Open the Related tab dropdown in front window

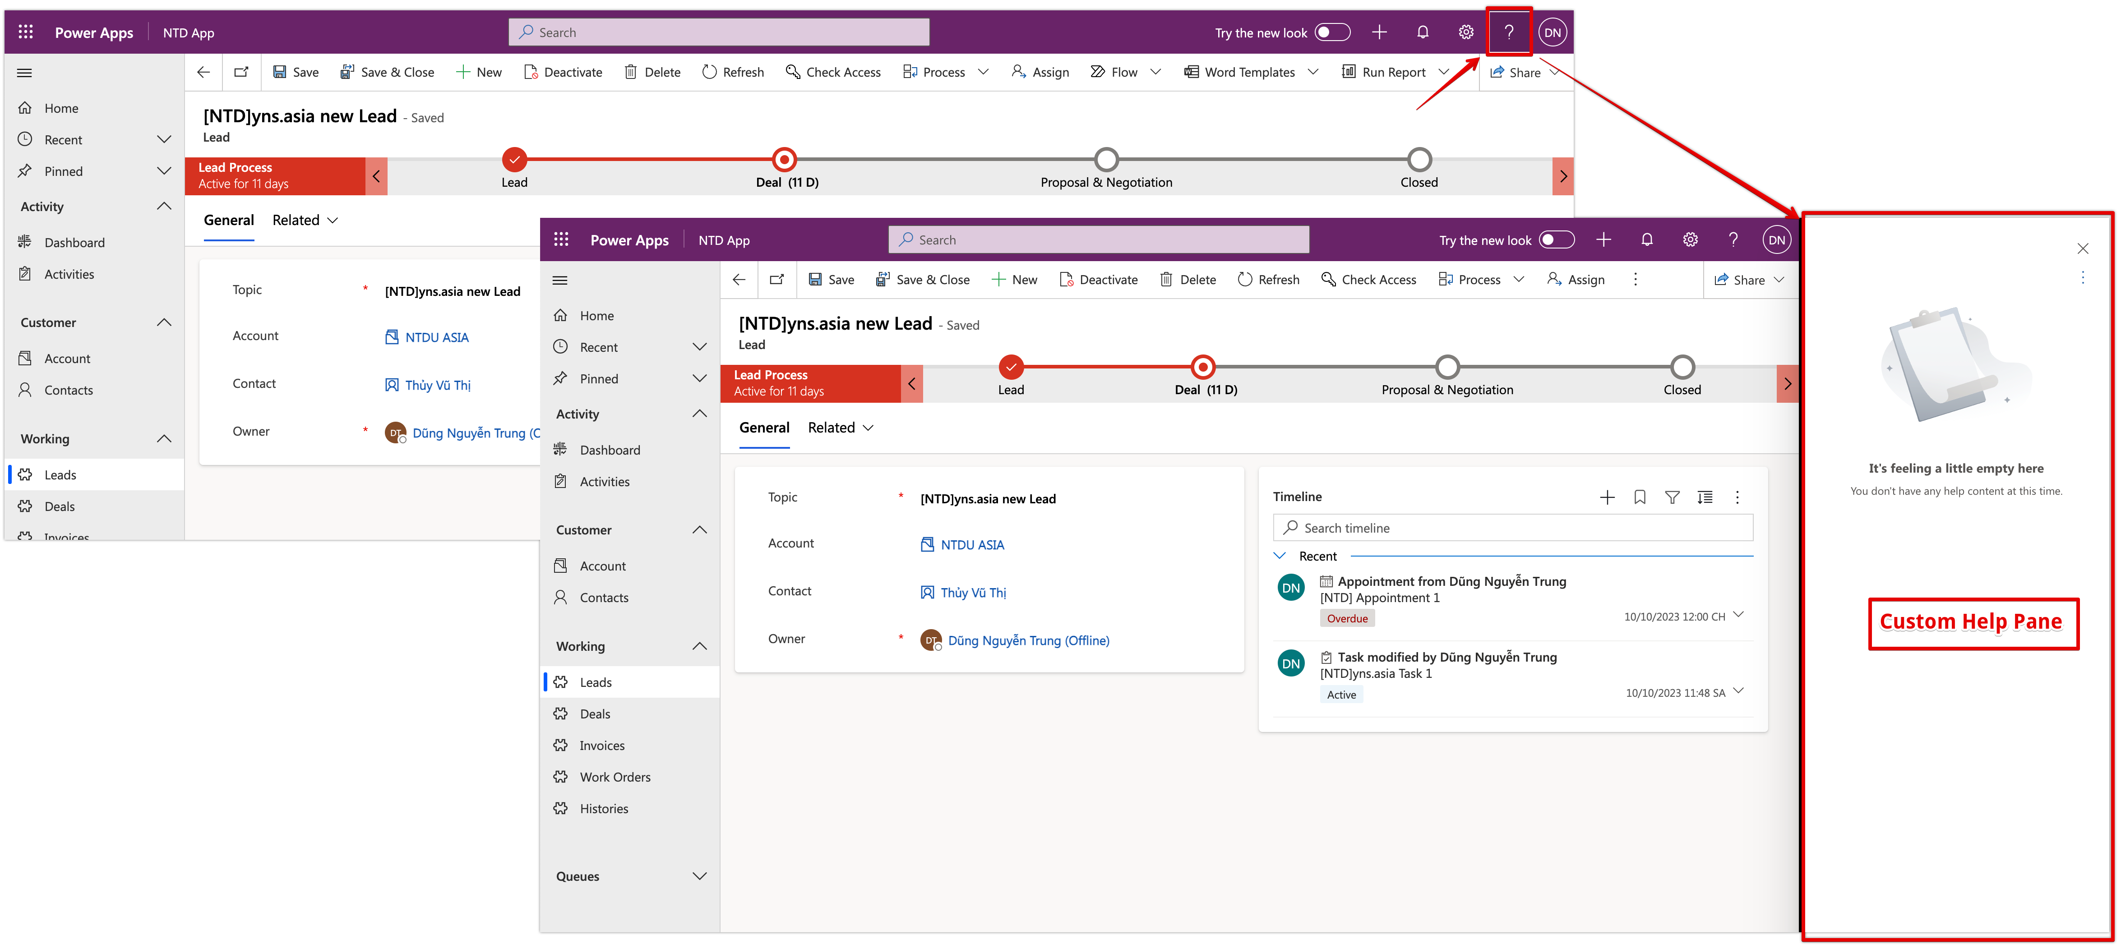(841, 427)
